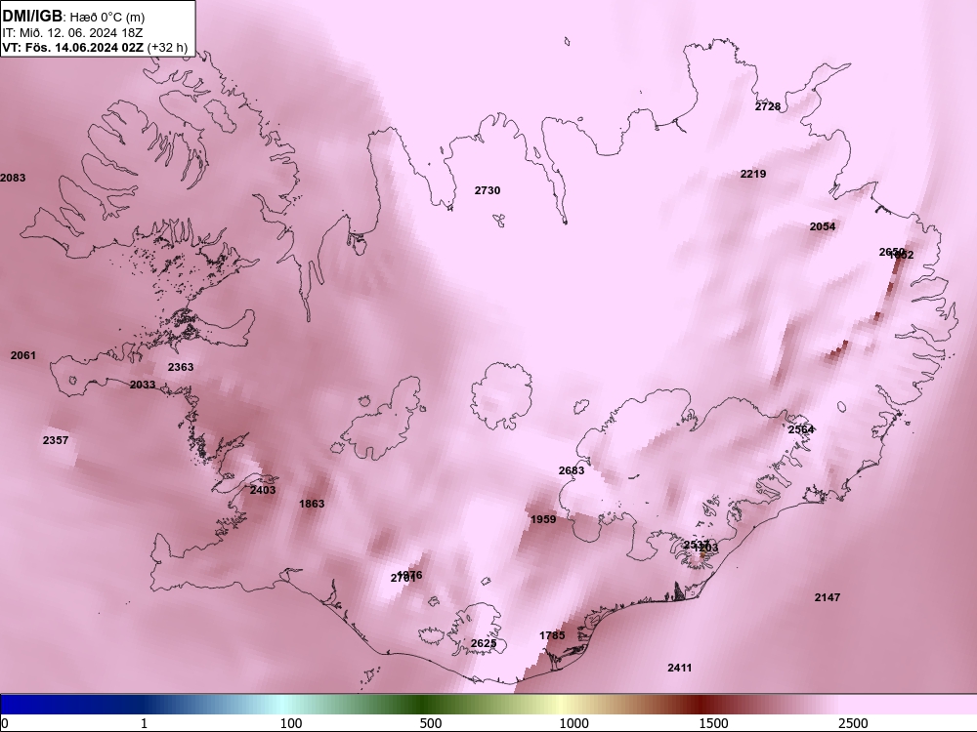Select the 2625 value on south glacier
This screenshot has width=977, height=732.
pos(484,643)
